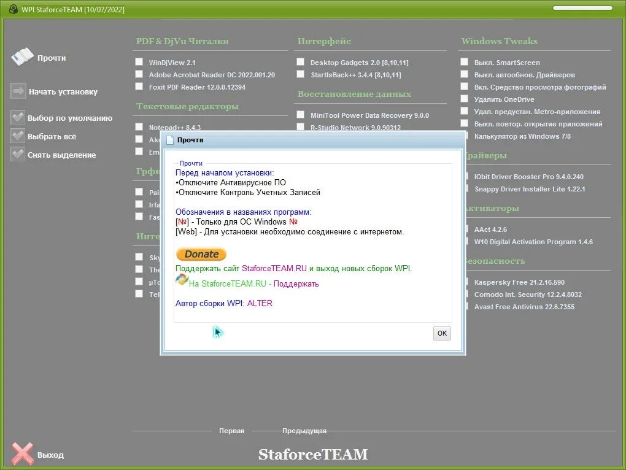Click Comodo Int. Security 12.2.4.8032
This screenshot has width=626, height=470.
pos(528,295)
